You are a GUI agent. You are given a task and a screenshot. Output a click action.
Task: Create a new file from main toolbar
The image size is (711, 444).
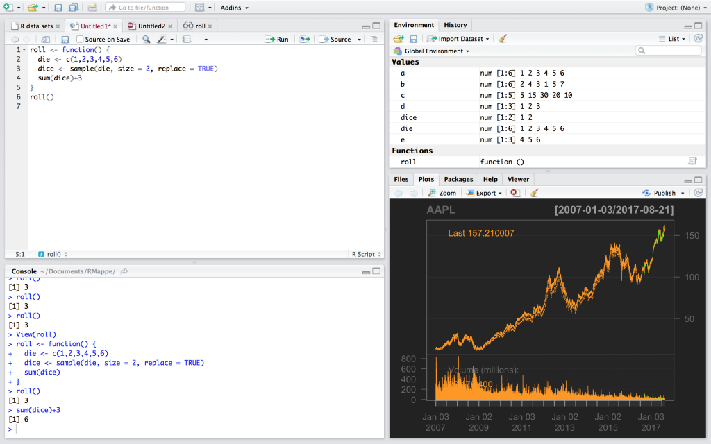click(8, 7)
